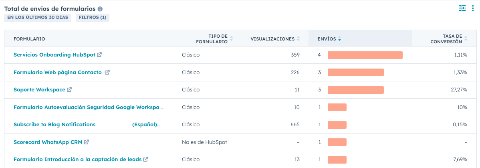The height and width of the screenshot is (168, 480).
Task: Click external link icon next to Soporte Workspace
Action: [x=69, y=90]
